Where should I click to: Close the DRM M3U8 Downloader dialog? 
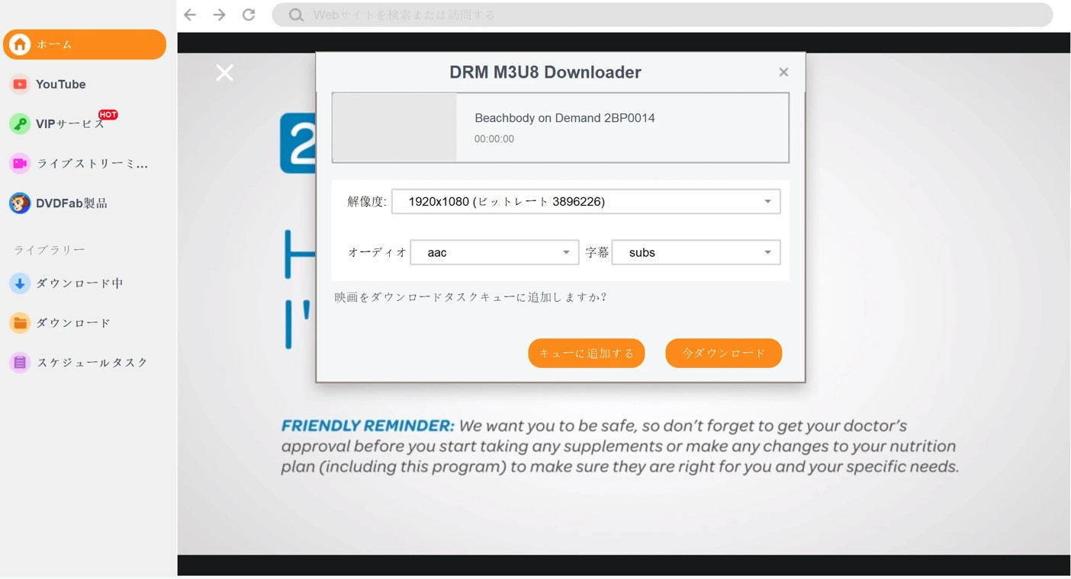coord(783,72)
